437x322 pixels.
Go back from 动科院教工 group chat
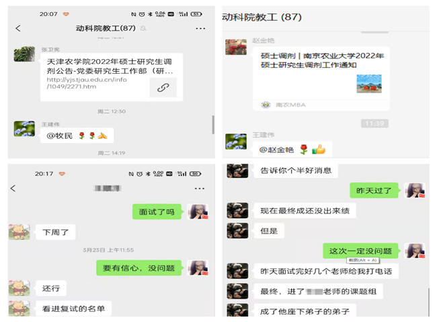(18, 28)
